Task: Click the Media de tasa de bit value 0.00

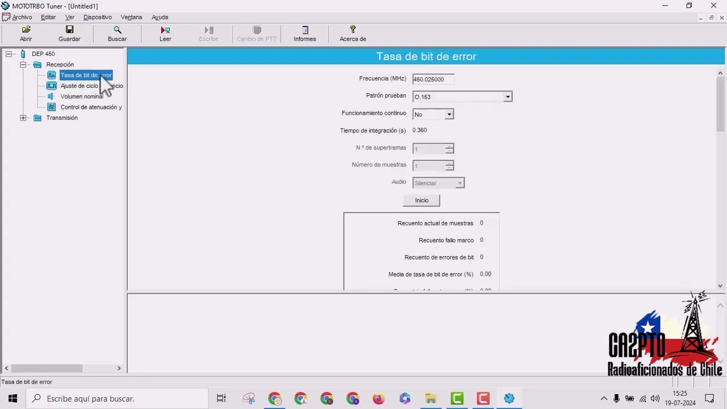Action: [486, 274]
